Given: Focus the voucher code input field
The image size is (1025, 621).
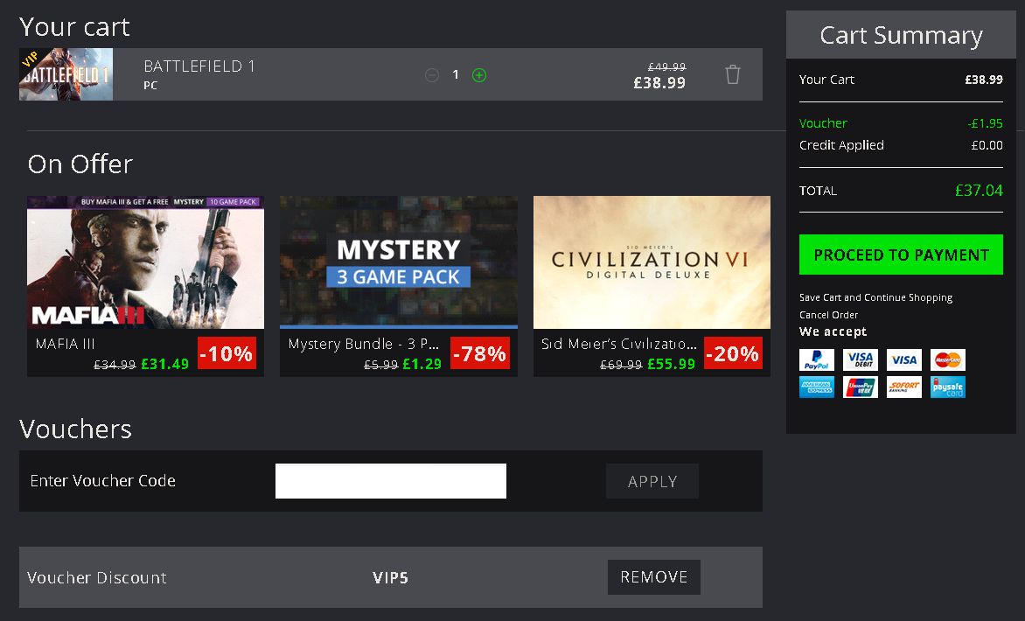Looking at the screenshot, I should [x=391, y=481].
